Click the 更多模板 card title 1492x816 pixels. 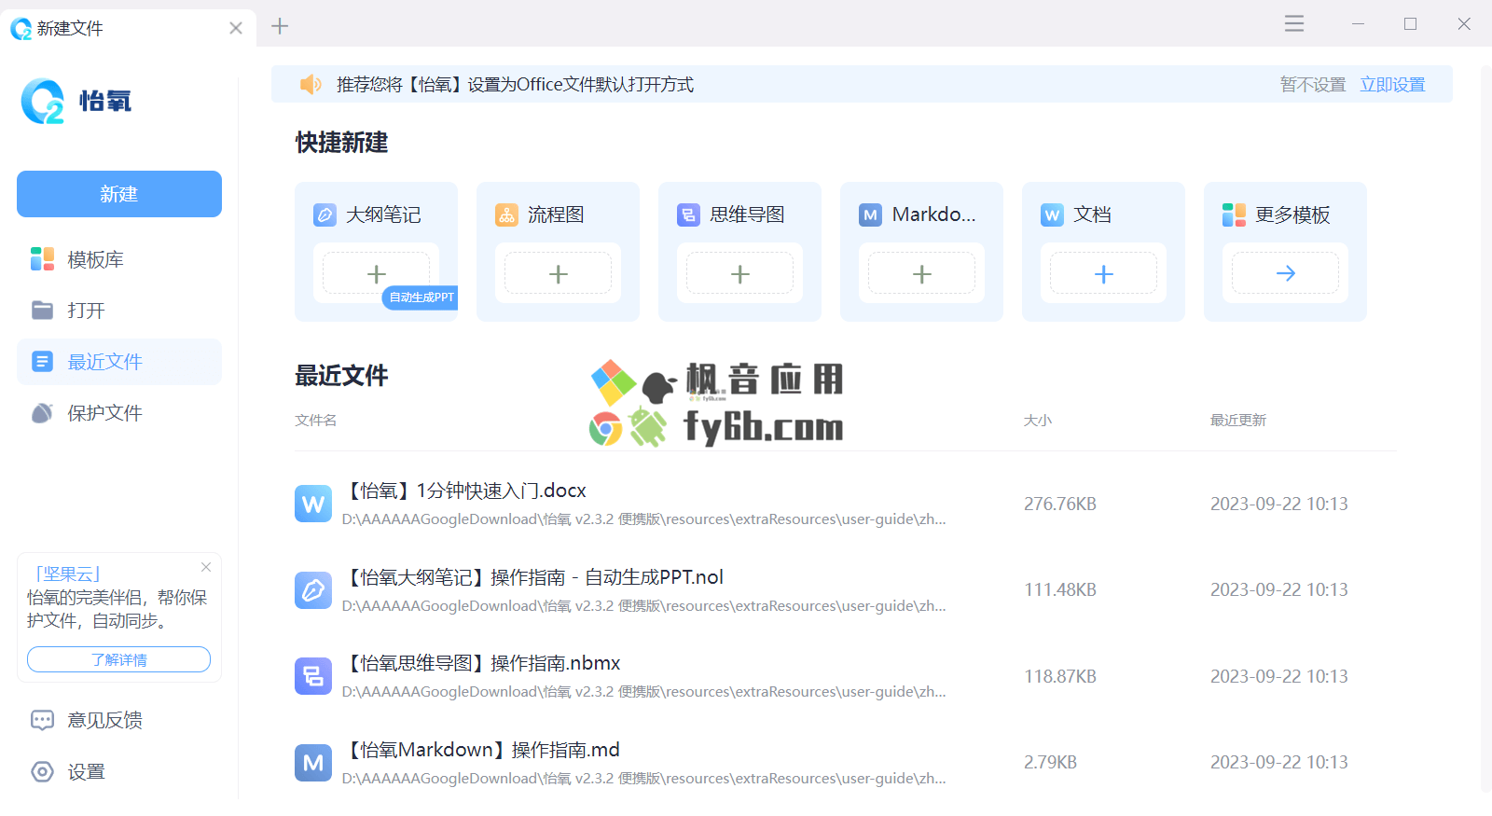[1292, 215]
